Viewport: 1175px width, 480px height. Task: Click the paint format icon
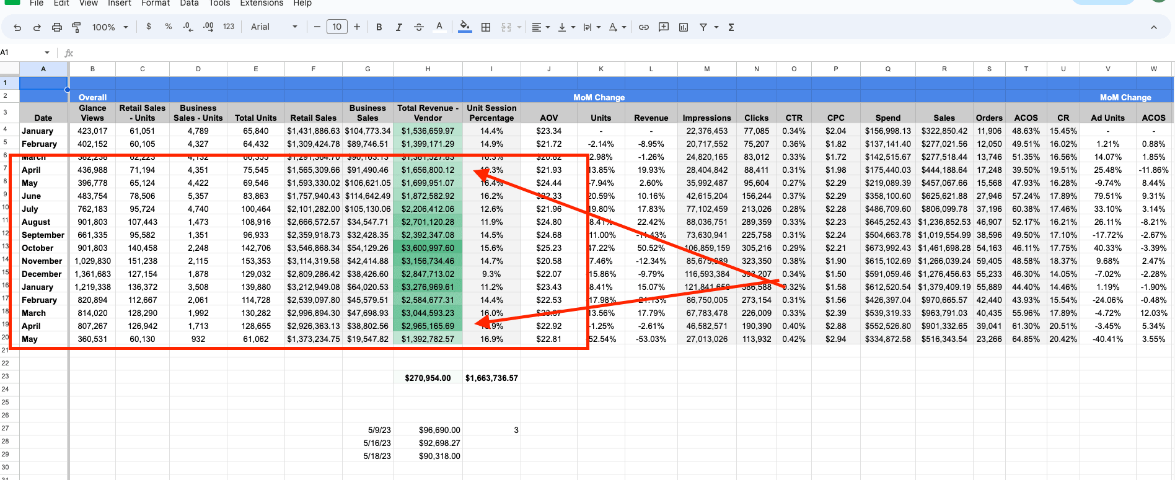tap(76, 27)
